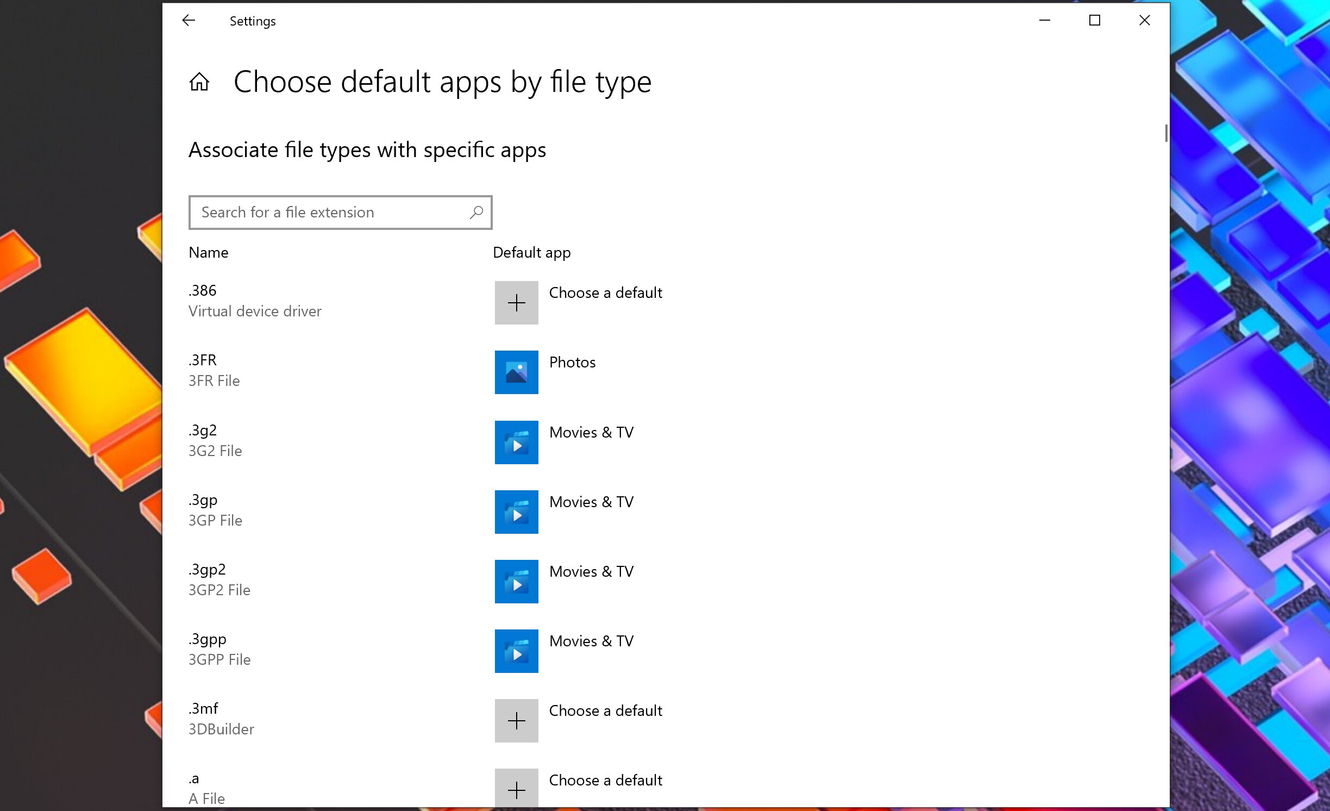Viewport: 1330px width, 811px height.
Task: Choose a default plus icon for .386
Action: tap(516, 303)
